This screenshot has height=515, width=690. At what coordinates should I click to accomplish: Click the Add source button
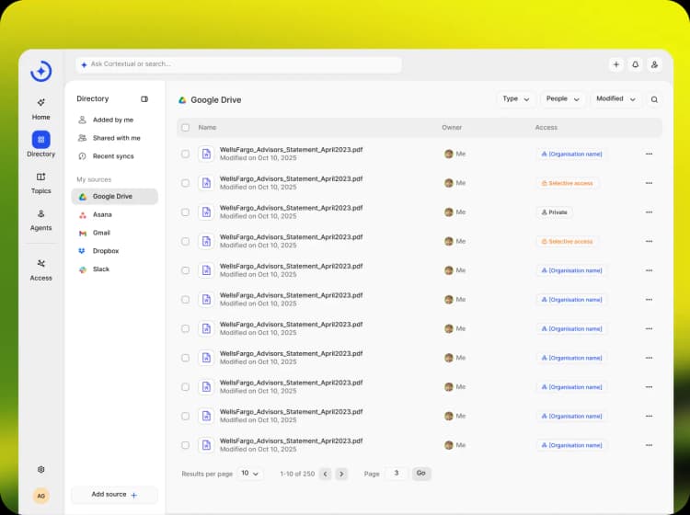pos(114,495)
